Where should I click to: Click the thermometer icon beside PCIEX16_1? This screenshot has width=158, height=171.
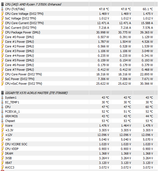click(2, 112)
